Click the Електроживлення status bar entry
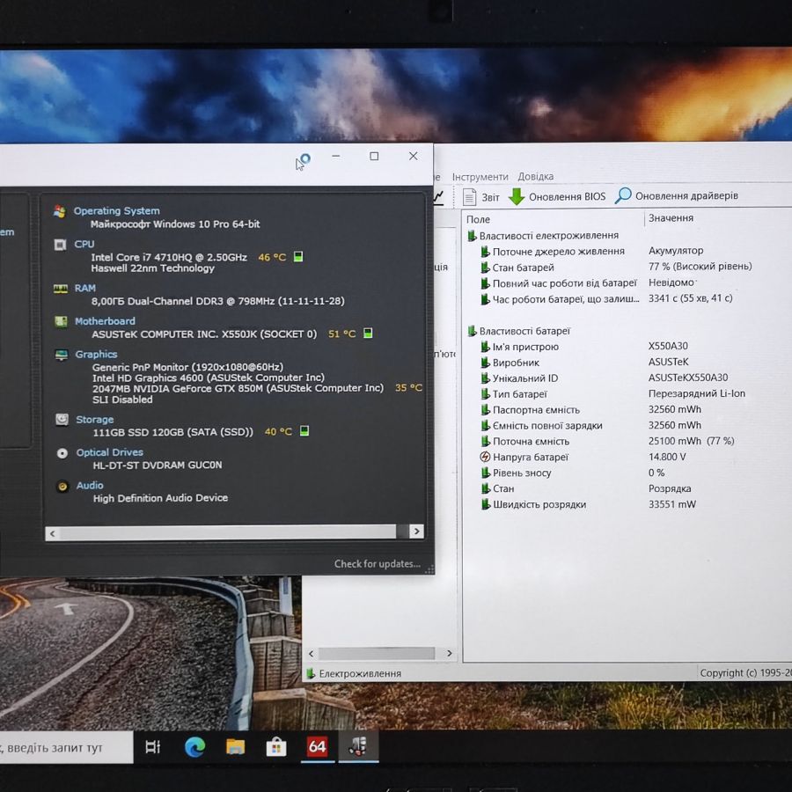The image size is (792, 792). pyautogui.click(x=354, y=673)
